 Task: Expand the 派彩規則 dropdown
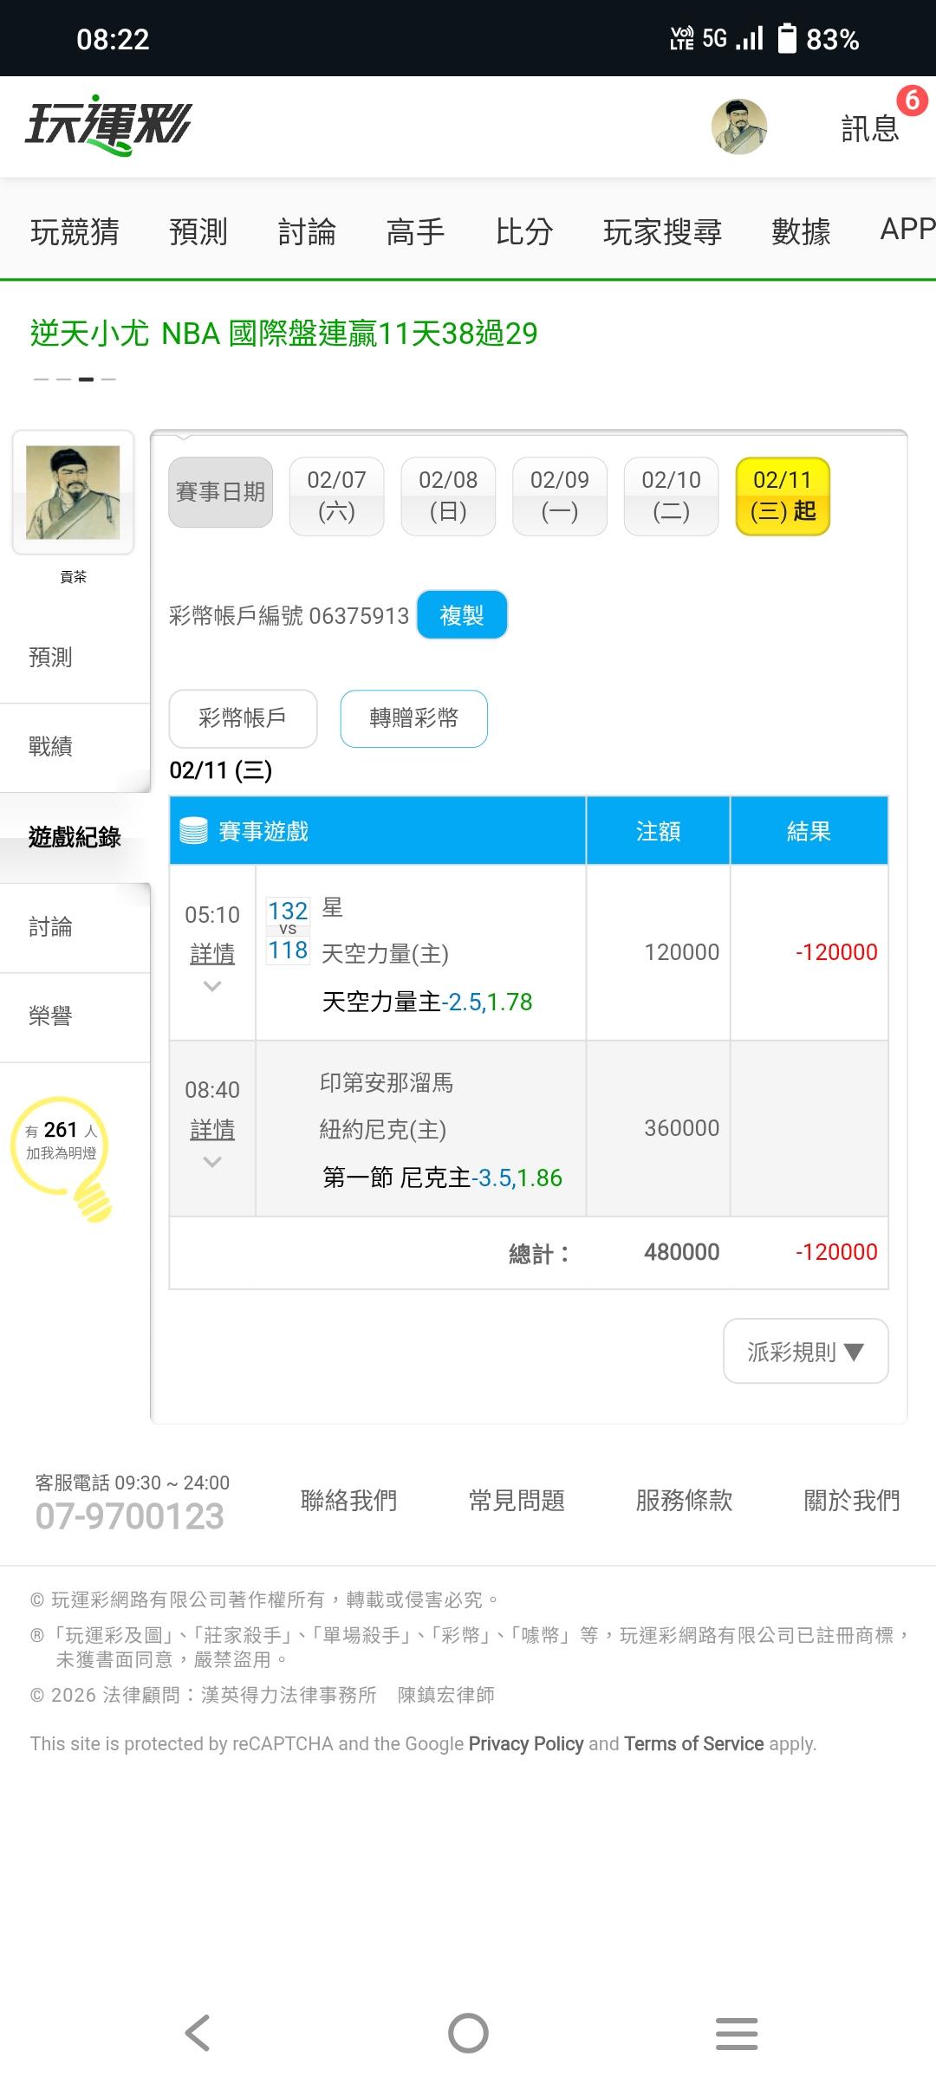click(x=805, y=1351)
